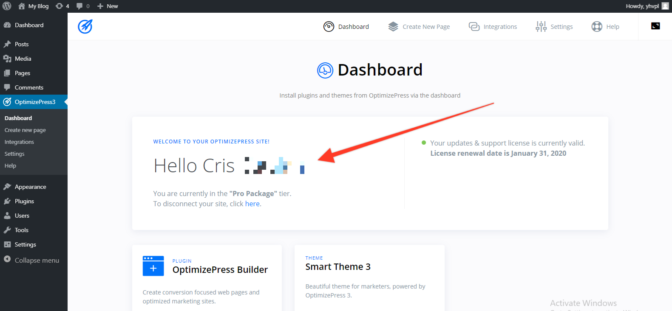Image resolution: width=672 pixels, height=311 pixels.
Task: Click Create New Page text in top nav
Action: coord(426,26)
